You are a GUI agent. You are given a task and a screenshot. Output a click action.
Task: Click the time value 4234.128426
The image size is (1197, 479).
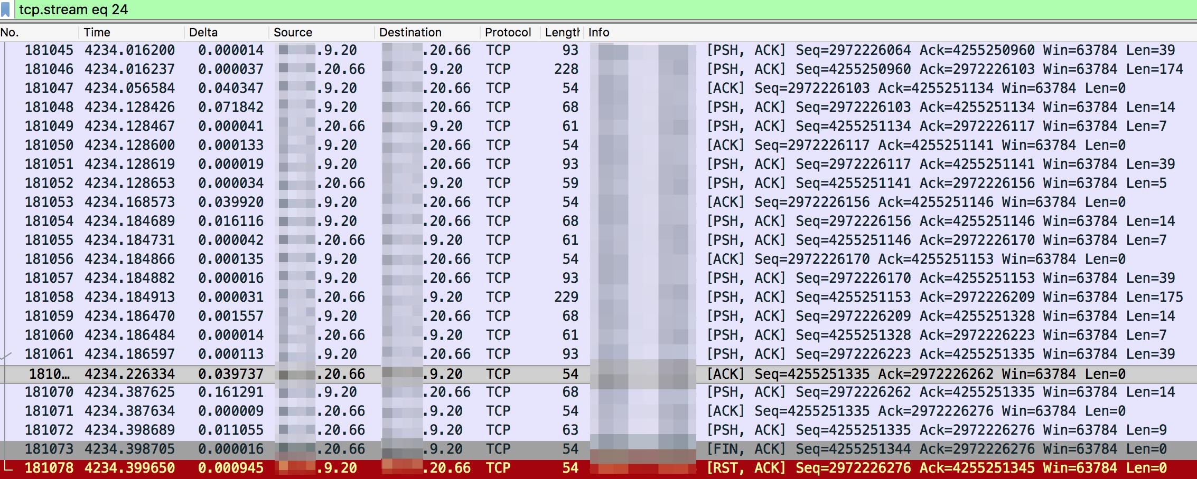tap(129, 107)
